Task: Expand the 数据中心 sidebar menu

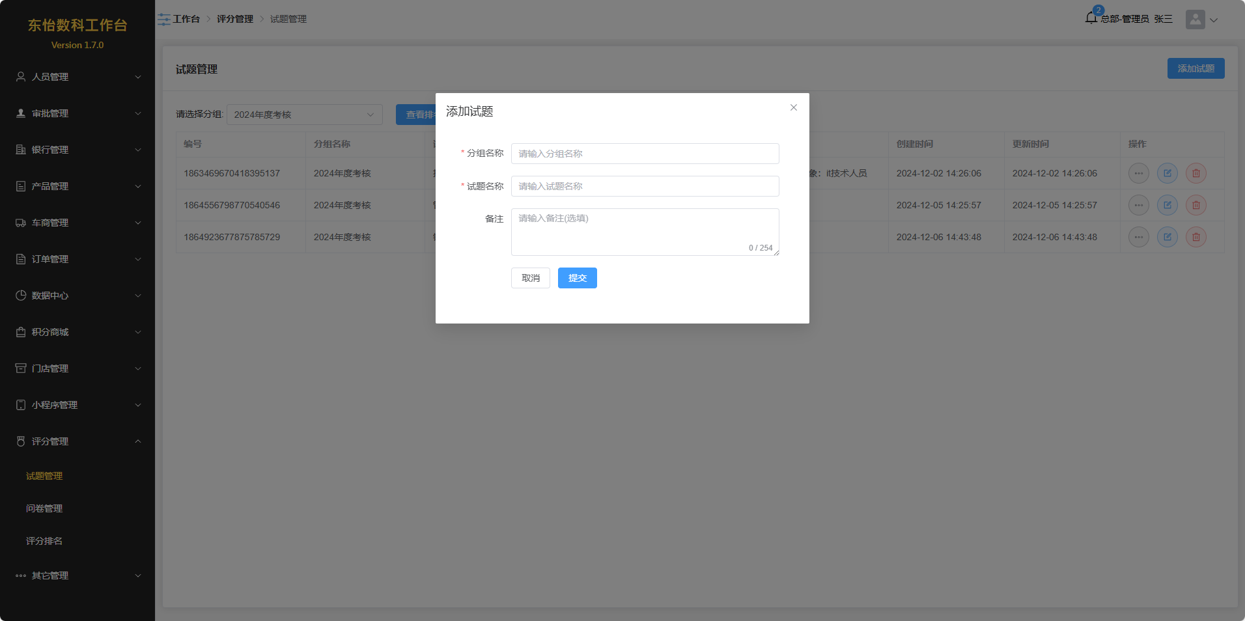Action: 77,296
